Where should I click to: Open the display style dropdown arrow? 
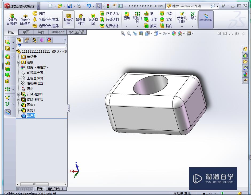(159, 34)
